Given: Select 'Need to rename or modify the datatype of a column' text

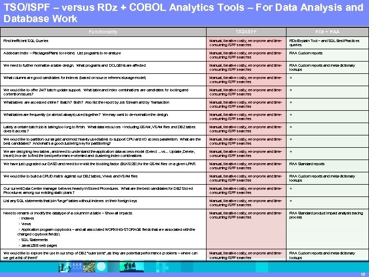Looking at the screenshot, I should [68, 213].
